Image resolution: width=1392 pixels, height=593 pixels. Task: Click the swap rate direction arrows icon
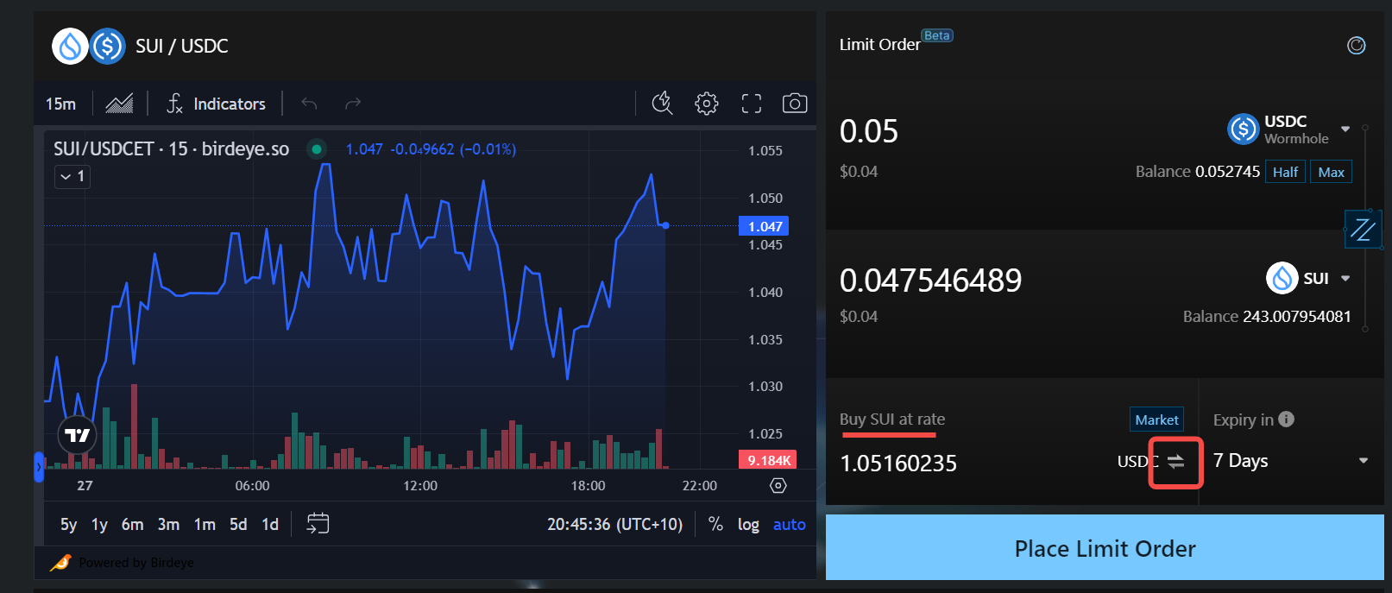1175,462
